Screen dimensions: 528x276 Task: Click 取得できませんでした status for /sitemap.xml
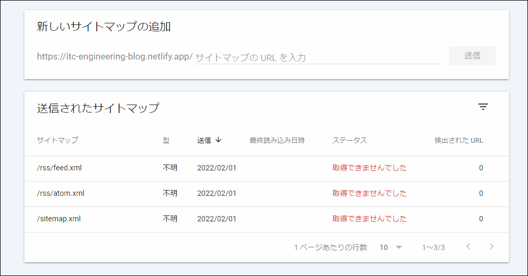click(x=369, y=219)
